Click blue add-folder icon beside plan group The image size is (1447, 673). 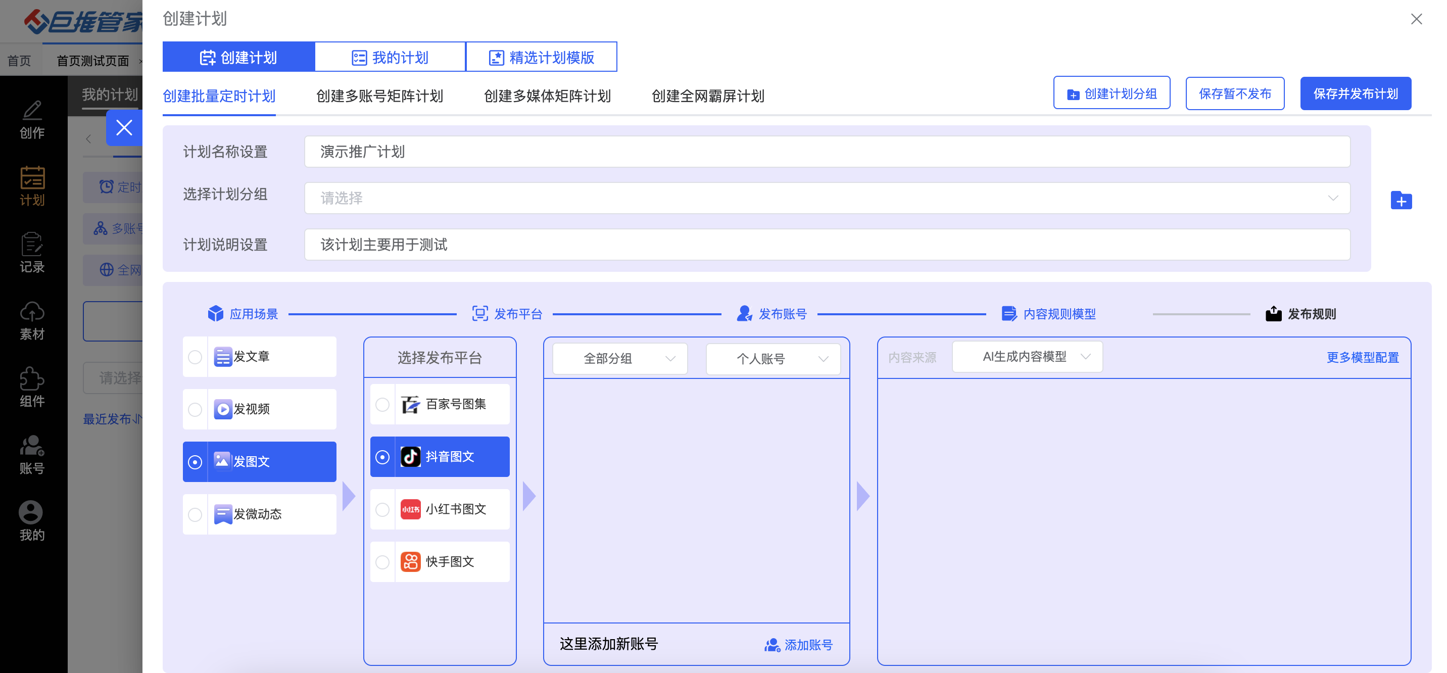coord(1401,201)
